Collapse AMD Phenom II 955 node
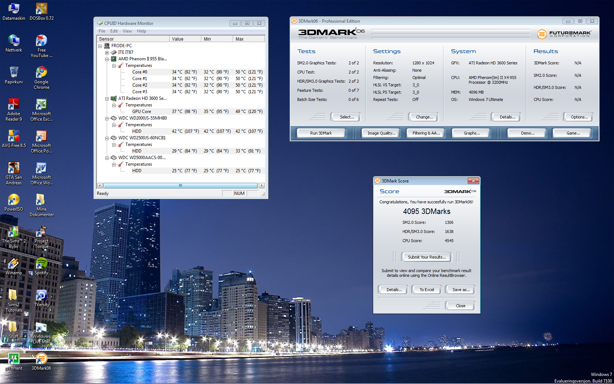This screenshot has width=614, height=384. coord(107,59)
